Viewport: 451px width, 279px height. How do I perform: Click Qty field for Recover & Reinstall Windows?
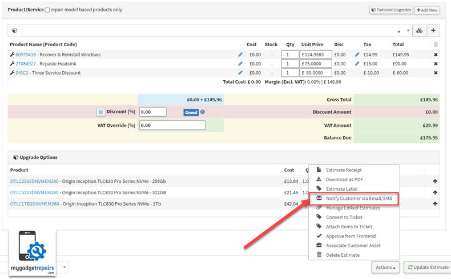pos(290,55)
